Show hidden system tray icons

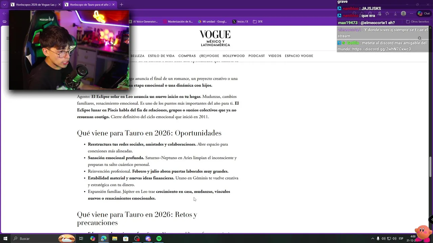[x=373, y=239]
